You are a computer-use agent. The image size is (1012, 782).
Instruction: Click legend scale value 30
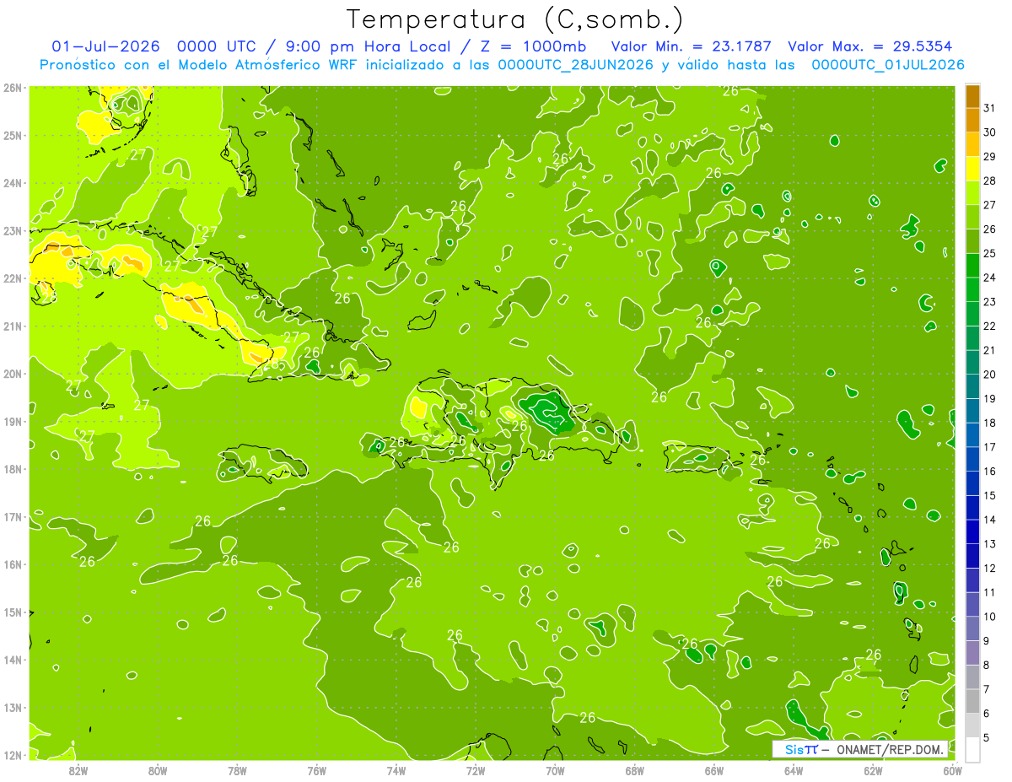(989, 132)
